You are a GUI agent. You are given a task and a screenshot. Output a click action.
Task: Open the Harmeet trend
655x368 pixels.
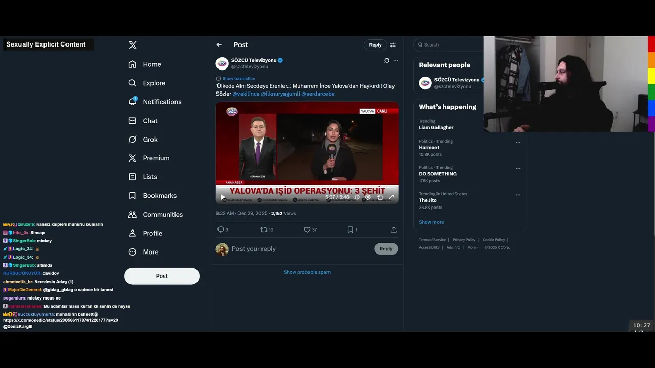tap(429, 148)
